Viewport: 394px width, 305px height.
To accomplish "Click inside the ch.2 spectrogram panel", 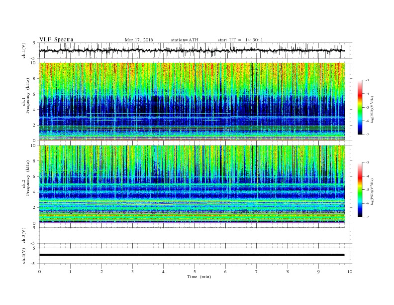I will coord(192,184).
